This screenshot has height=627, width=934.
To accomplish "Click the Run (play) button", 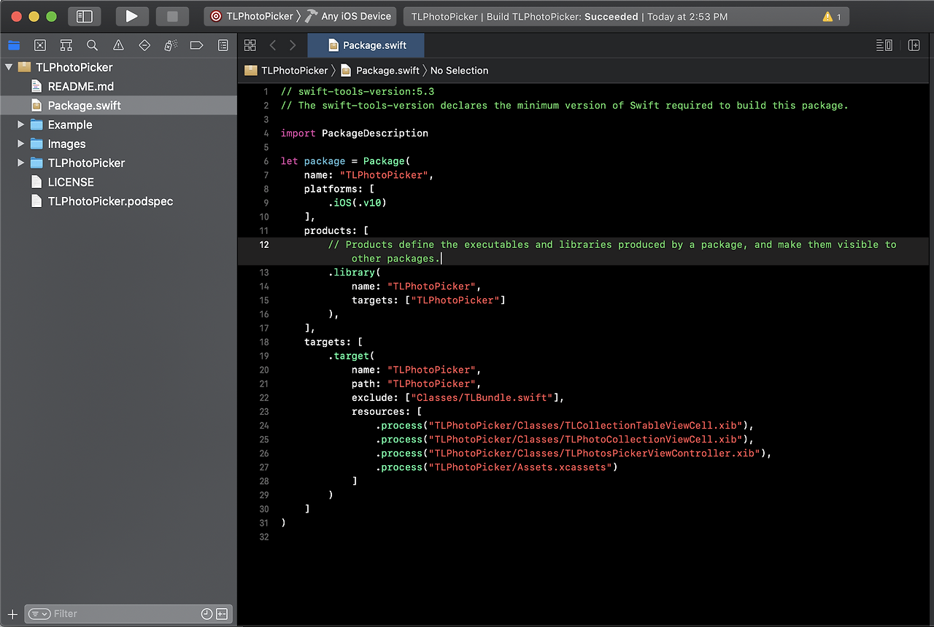I will pyautogui.click(x=131, y=16).
